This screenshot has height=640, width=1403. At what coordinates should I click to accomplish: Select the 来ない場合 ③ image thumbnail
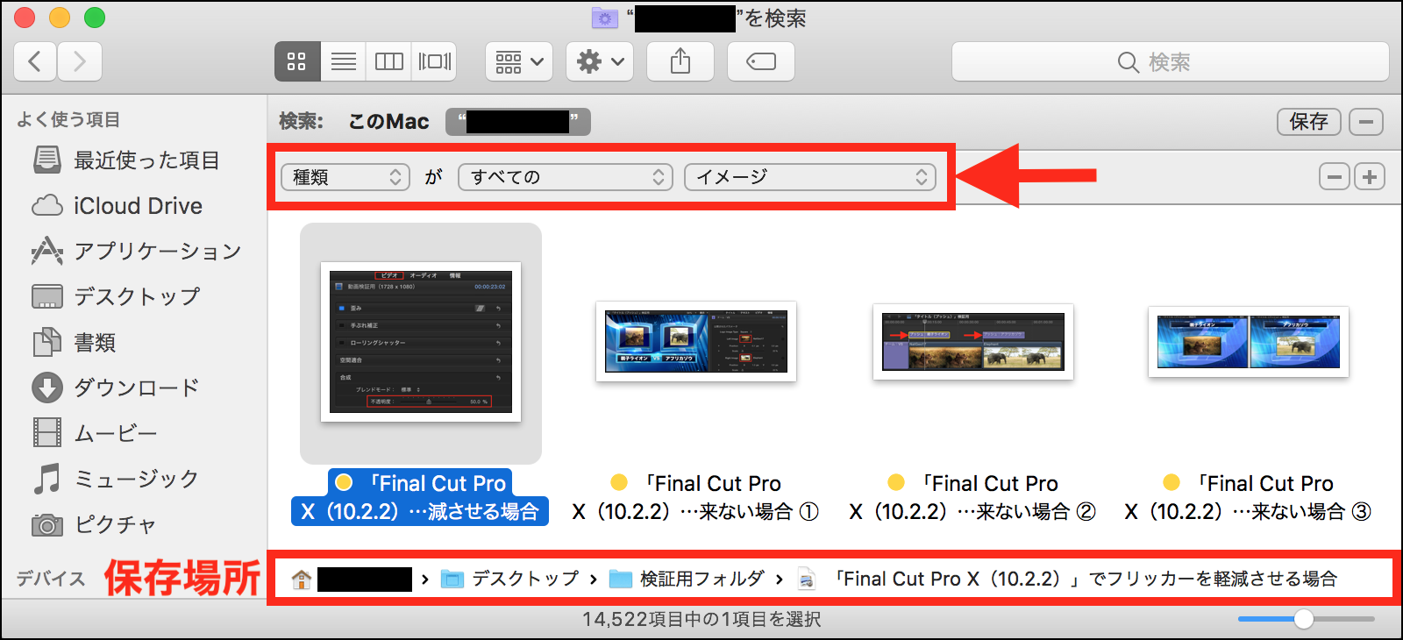(1249, 341)
